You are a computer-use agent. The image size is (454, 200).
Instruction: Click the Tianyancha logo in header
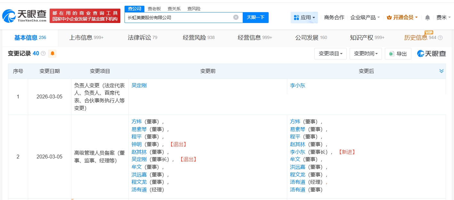pyautogui.click(x=24, y=16)
